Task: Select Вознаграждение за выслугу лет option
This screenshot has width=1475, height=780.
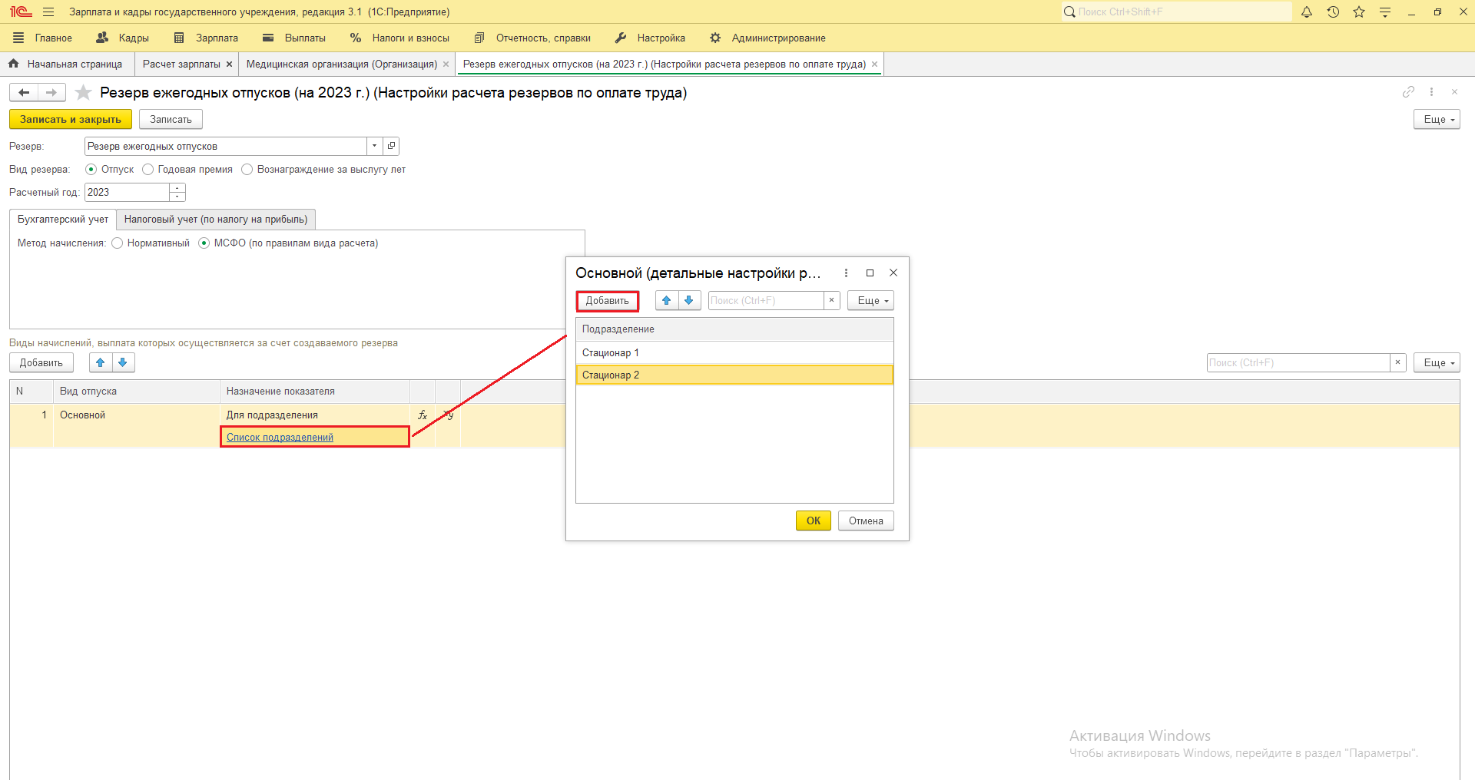Action: click(247, 170)
